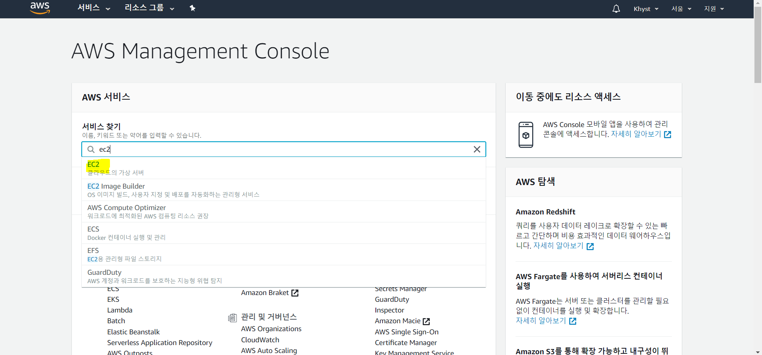Click 자세히 알아보기 under mobile console app
Image resolution: width=762 pixels, height=355 pixels.
pyautogui.click(x=636, y=134)
